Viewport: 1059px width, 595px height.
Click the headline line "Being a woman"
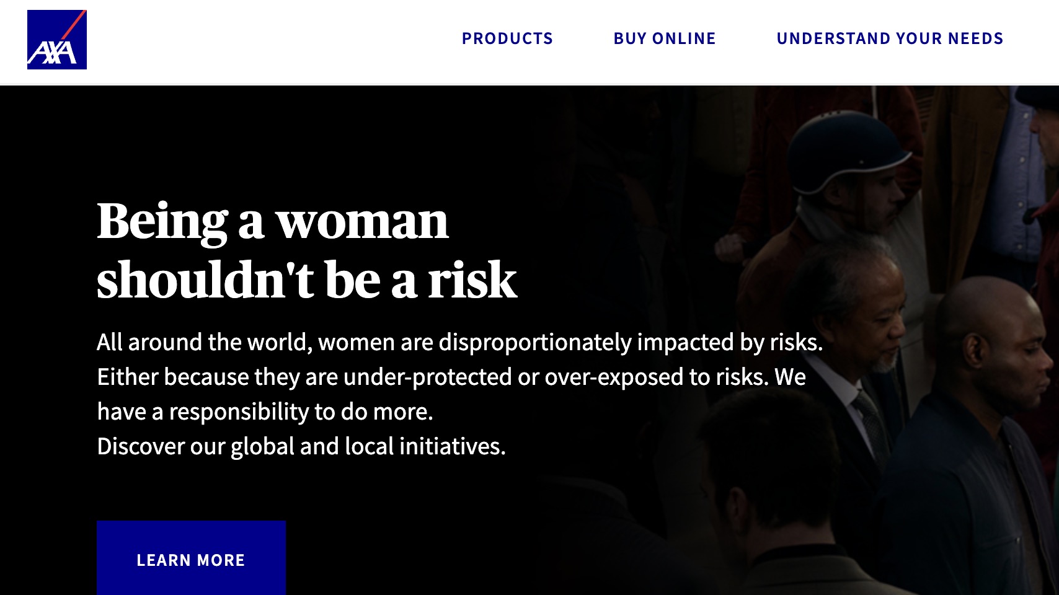click(x=272, y=221)
